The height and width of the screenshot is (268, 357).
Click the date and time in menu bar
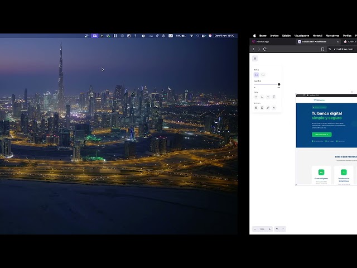click(x=224, y=36)
